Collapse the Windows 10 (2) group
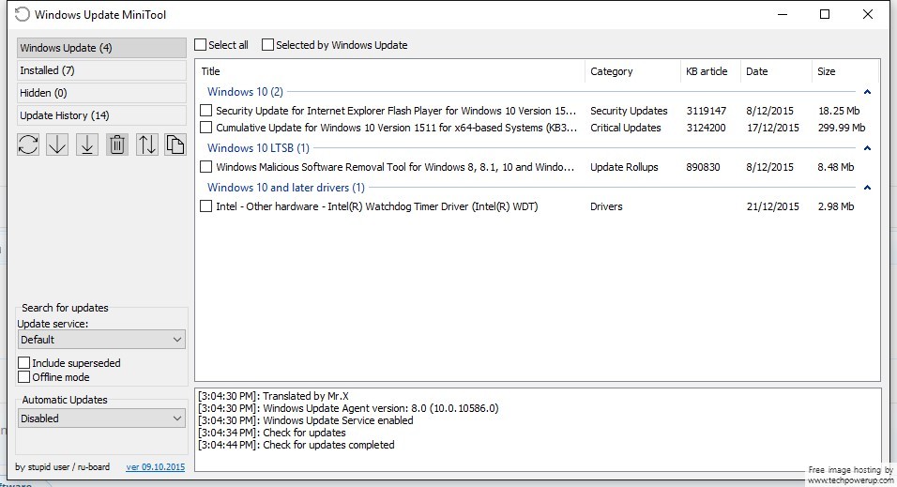897x487 pixels. tap(867, 92)
